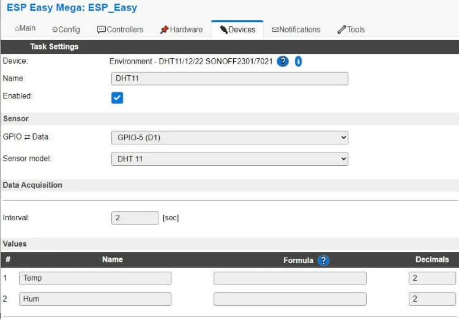The image size is (459, 320).
Task: Switch to the Tools tab
Action: click(351, 29)
